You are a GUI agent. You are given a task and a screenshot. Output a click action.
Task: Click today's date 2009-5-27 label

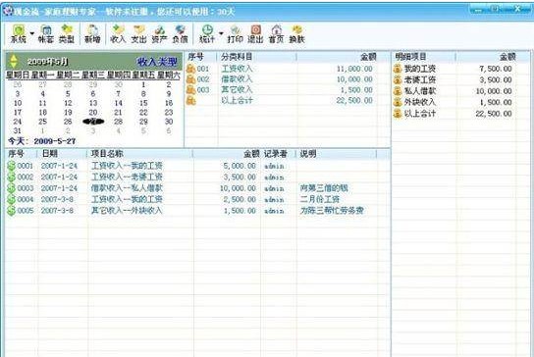pyautogui.click(x=55, y=141)
